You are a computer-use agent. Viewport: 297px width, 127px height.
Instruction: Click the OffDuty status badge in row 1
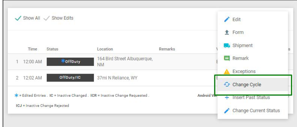click(x=70, y=62)
